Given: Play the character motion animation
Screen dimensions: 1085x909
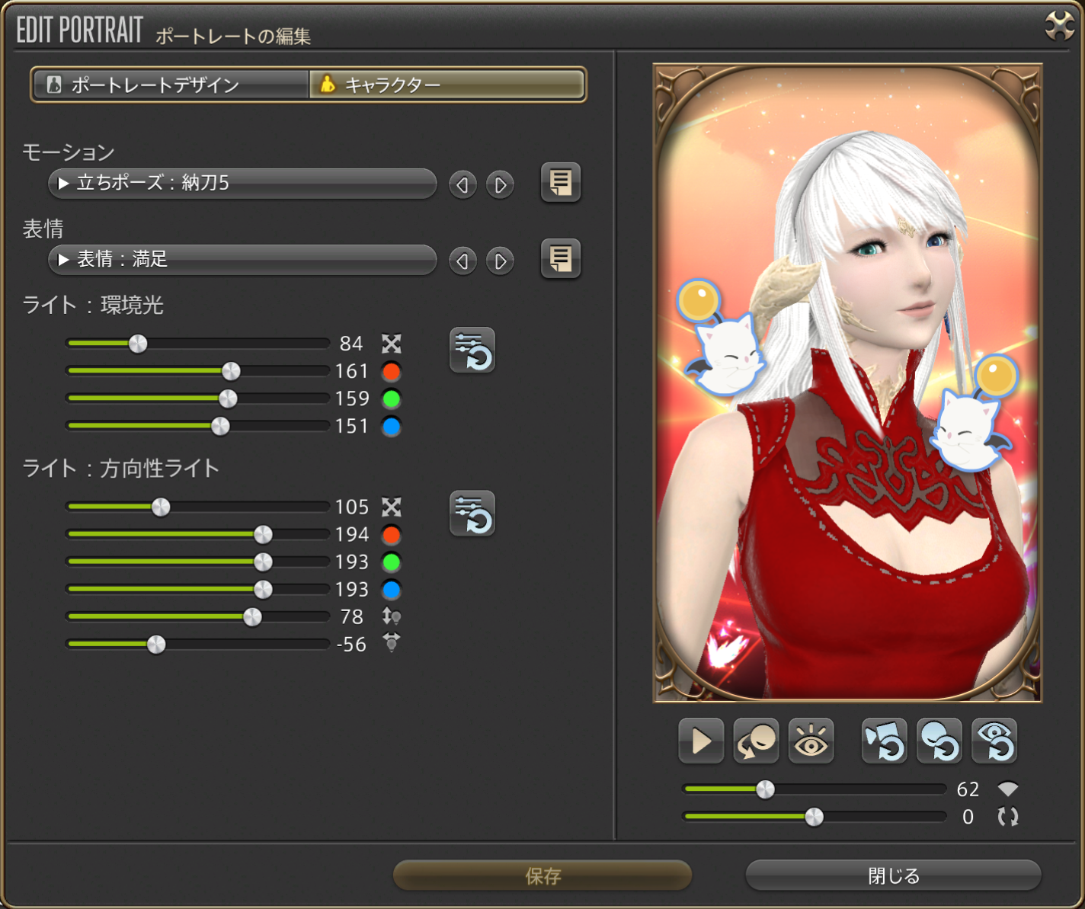Looking at the screenshot, I should click(x=701, y=741).
